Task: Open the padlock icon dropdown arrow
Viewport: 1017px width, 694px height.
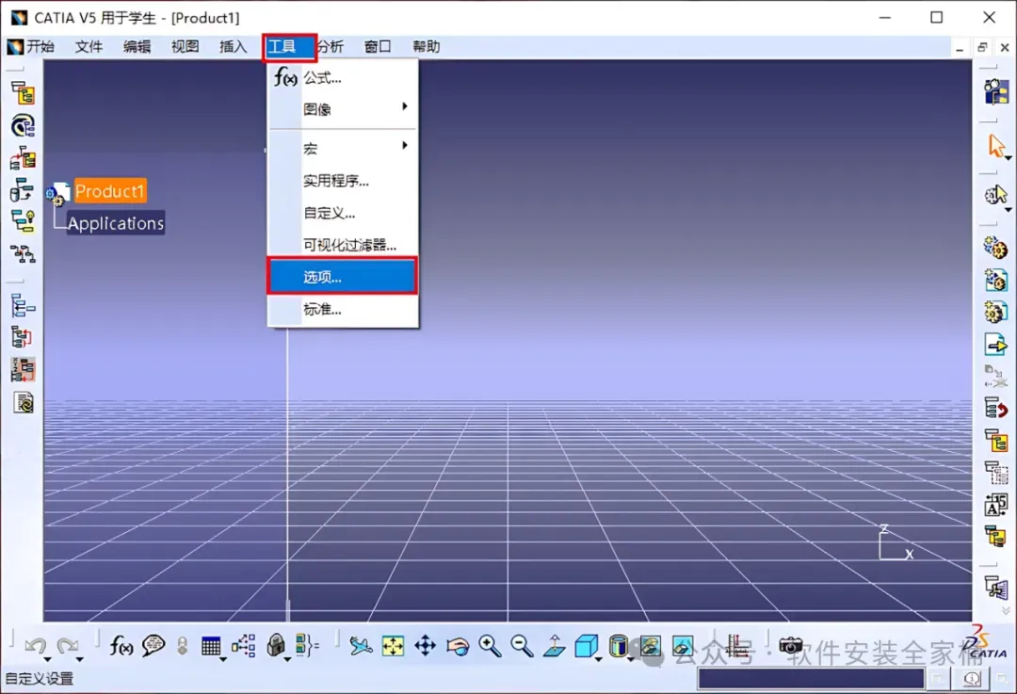Action: click(x=287, y=659)
